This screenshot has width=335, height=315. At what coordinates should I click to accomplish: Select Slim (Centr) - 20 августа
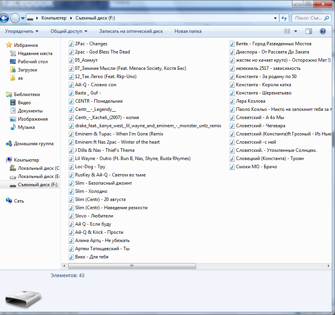click(x=100, y=199)
